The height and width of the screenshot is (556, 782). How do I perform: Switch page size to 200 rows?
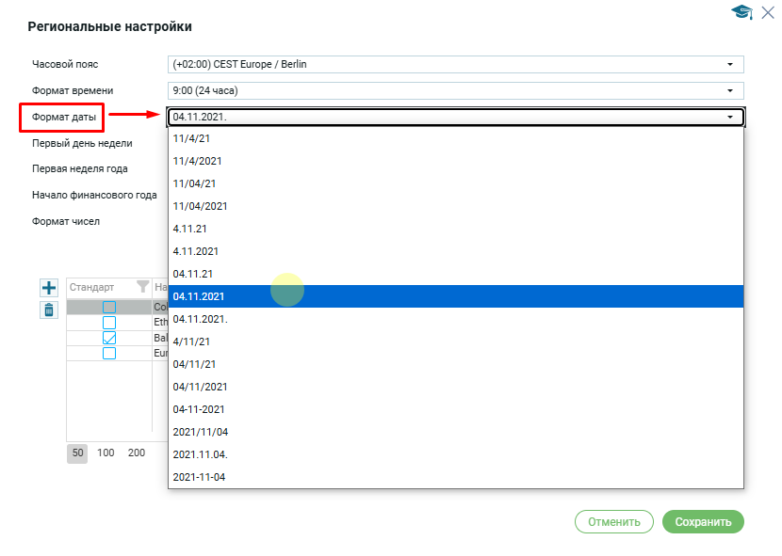[x=137, y=453]
